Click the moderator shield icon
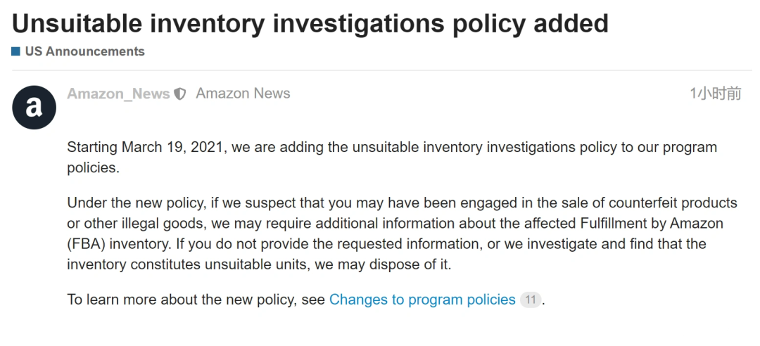Viewport: 760px width, 346px height. 180,94
